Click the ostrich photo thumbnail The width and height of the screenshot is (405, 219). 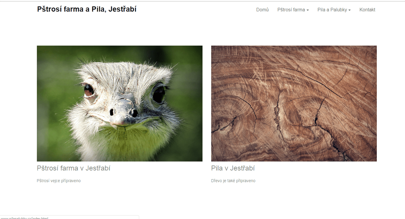(x=120, y=103)
